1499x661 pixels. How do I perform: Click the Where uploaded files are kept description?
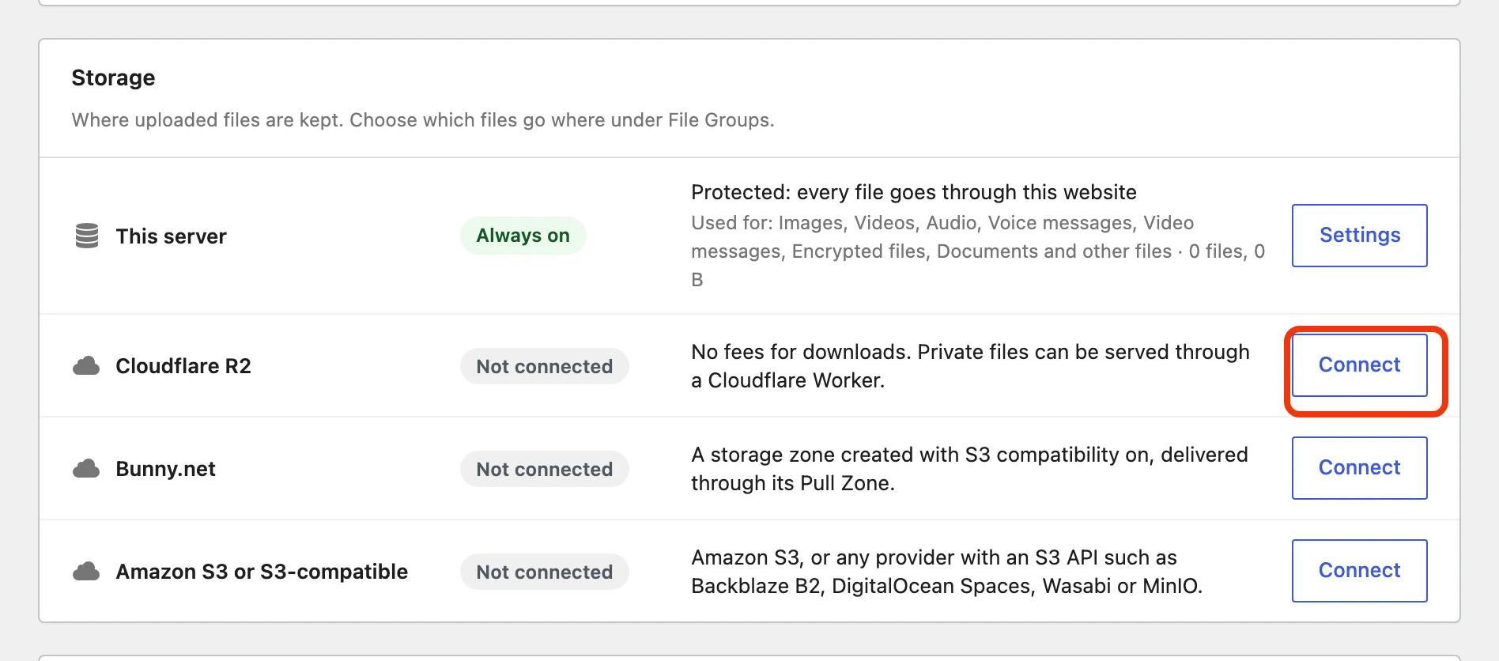(423, 120)
